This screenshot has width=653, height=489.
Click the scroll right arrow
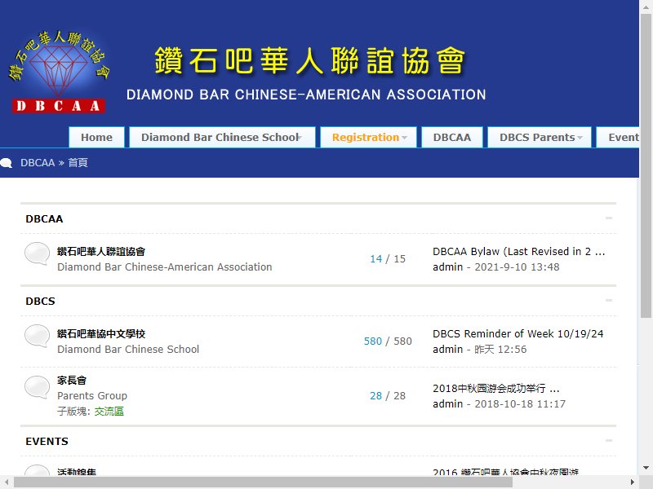click(x=632, y=482)
